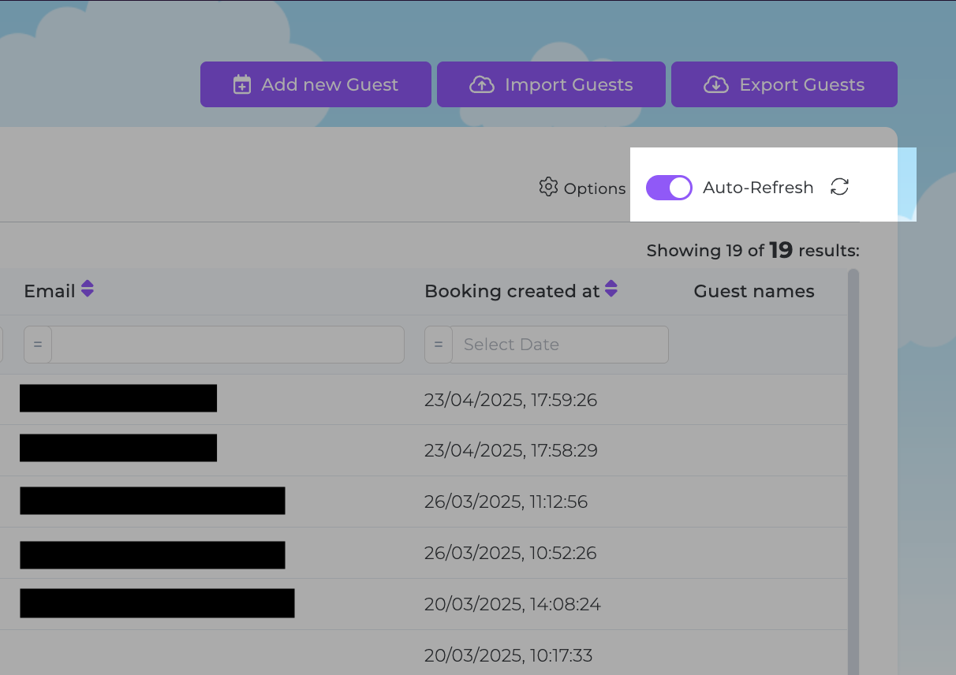Open the Import Guests dialog
The image size is (956, 675).
(x=551, y=84)
